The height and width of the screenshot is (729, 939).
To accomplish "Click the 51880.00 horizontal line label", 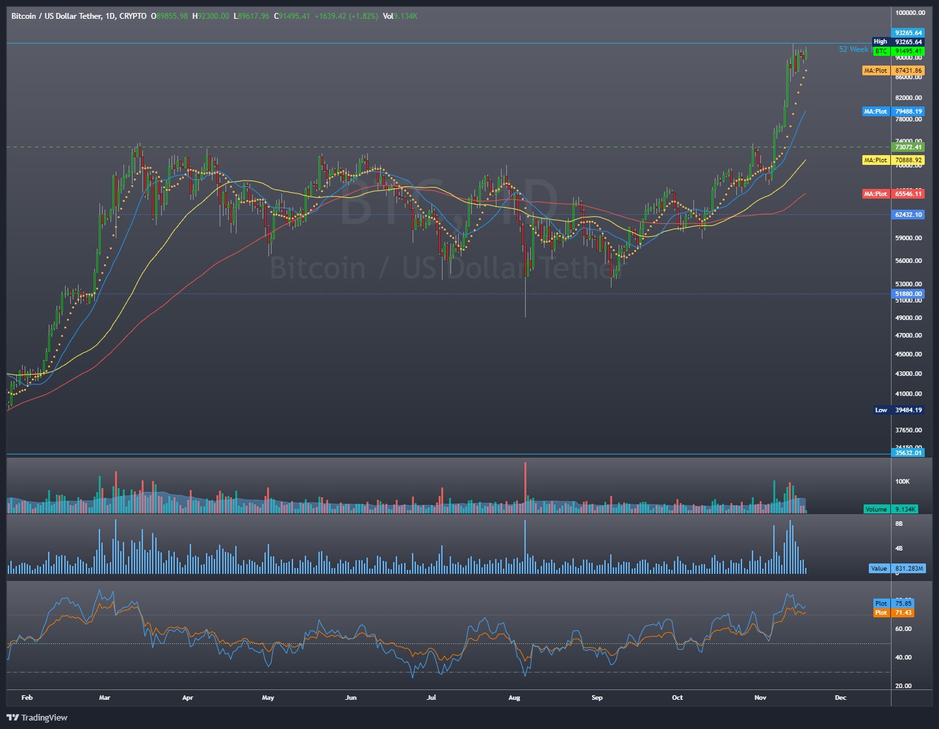I will 908,293.
